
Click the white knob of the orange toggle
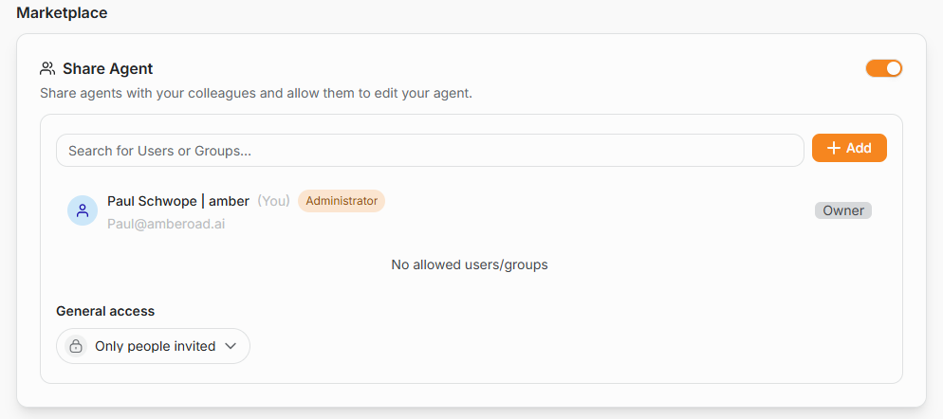pyautogui.click(x=894, y=68)
